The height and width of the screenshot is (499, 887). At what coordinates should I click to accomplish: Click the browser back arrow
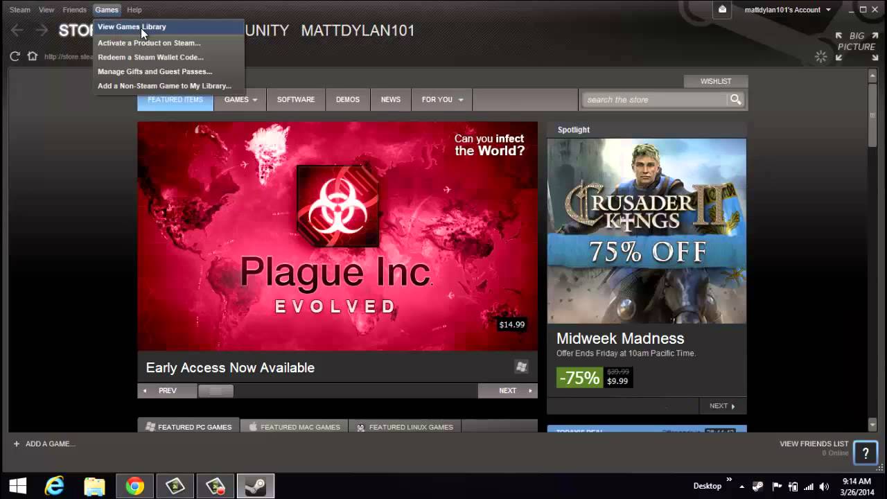point(17,30)
